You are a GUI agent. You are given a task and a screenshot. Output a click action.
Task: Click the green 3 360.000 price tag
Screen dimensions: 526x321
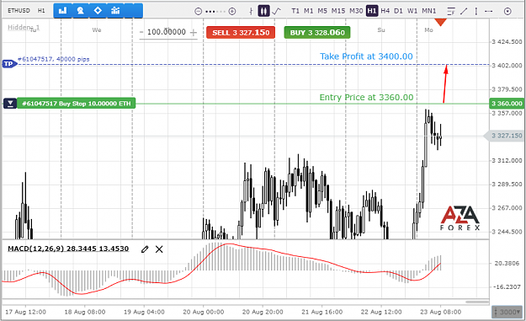[x=507, y=104]
